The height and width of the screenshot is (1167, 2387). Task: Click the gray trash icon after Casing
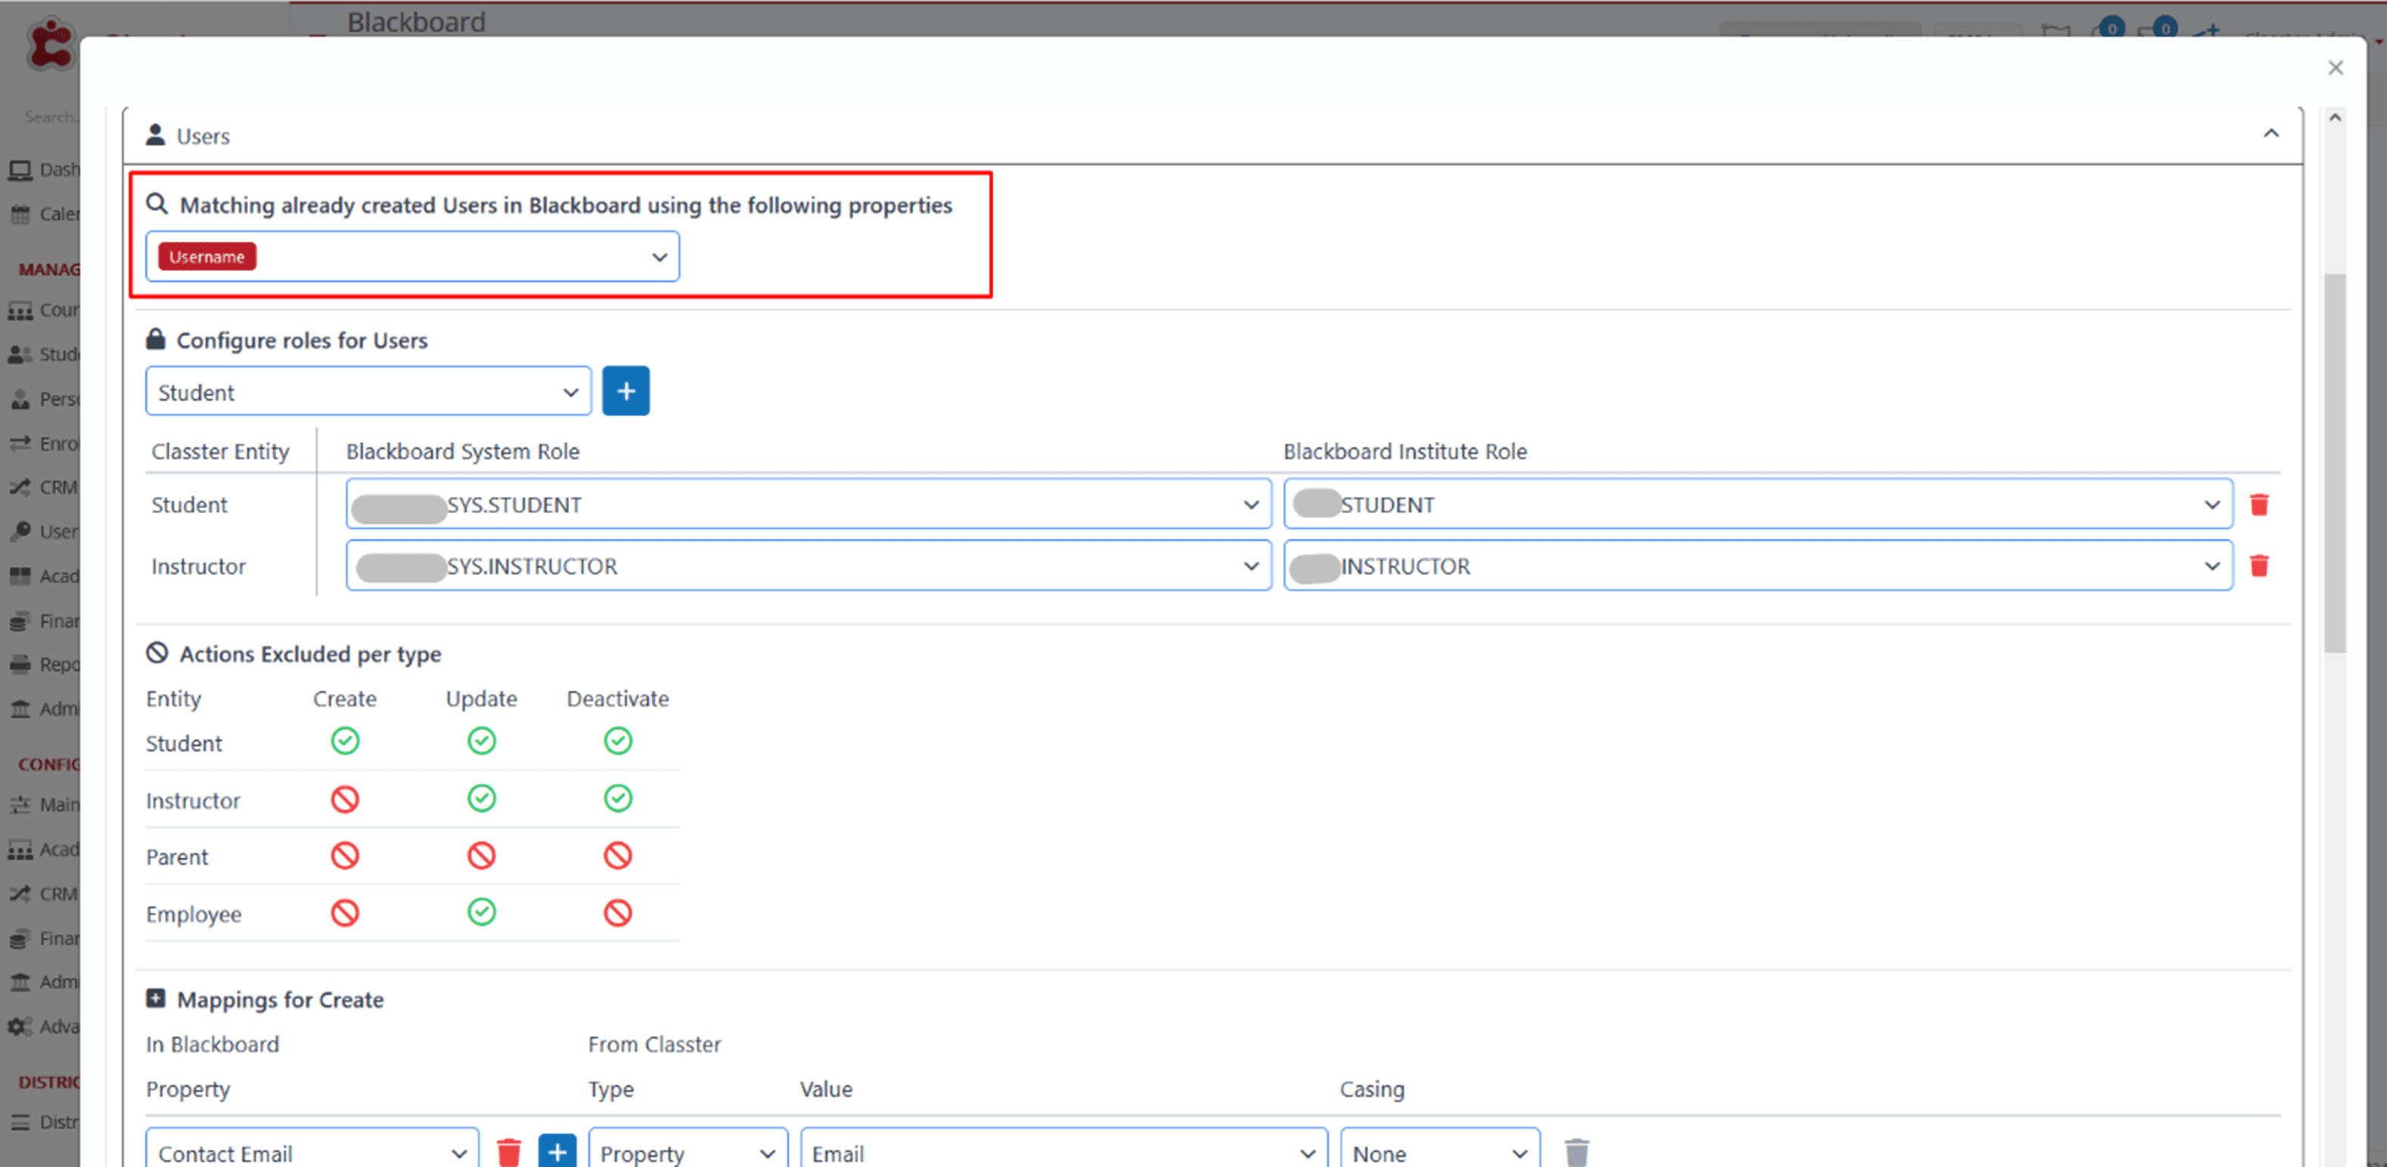(1576, 1152)
